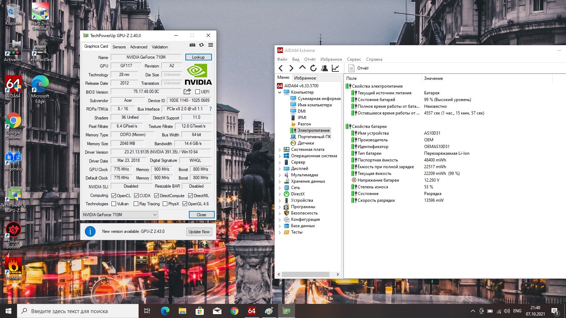566x318 pixels.
Task: Click AIDA64 refresh toolbar icon
Action: (313, 68)
